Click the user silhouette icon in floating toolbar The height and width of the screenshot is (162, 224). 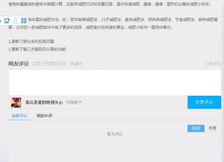(15, 21)
